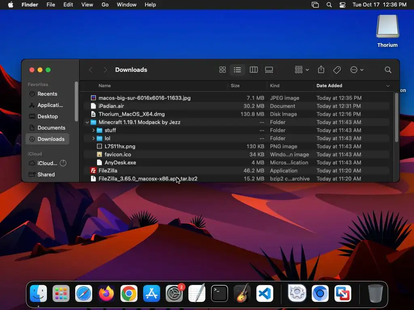
Task: Click Spotlight search in menu bar
Action: 329,5
